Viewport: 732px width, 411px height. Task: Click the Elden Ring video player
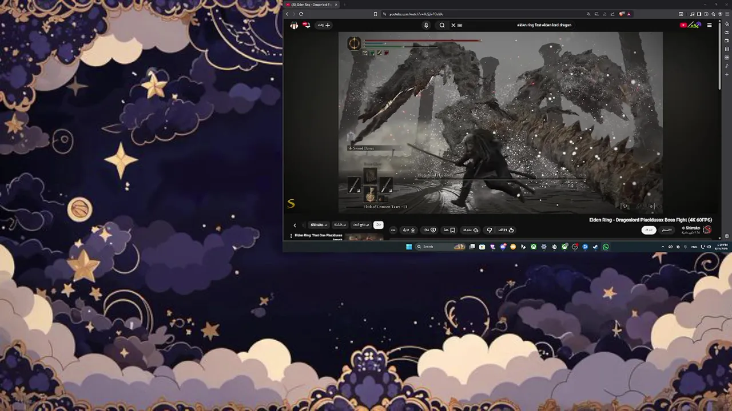(x=501, y=122)
